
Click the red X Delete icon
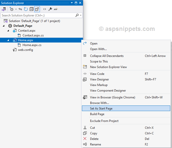[85, 139]
